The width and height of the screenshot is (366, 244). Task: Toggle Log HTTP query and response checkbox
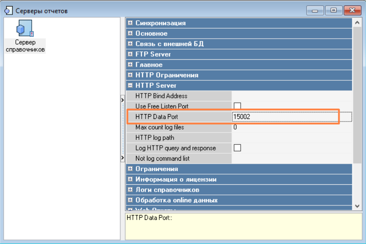tap(238, 148)
